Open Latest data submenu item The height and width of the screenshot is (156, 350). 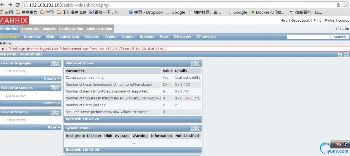tap(69, 37)
